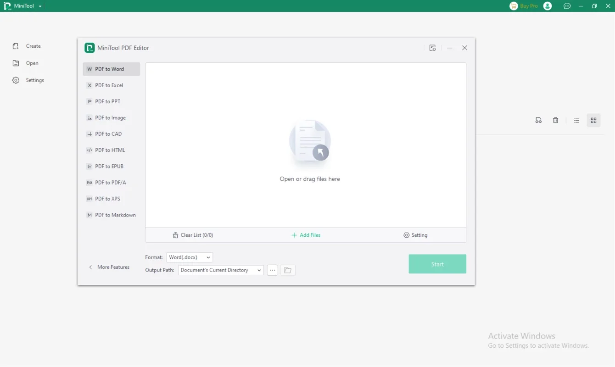Click the cart icon next to Buy Pro
This screenshot has height=367, width=615.
pos(514,6)
